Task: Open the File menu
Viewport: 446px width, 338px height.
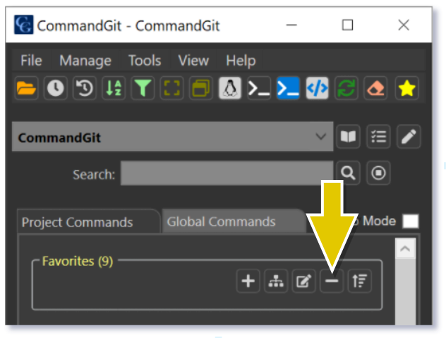Action: (31, 61)
